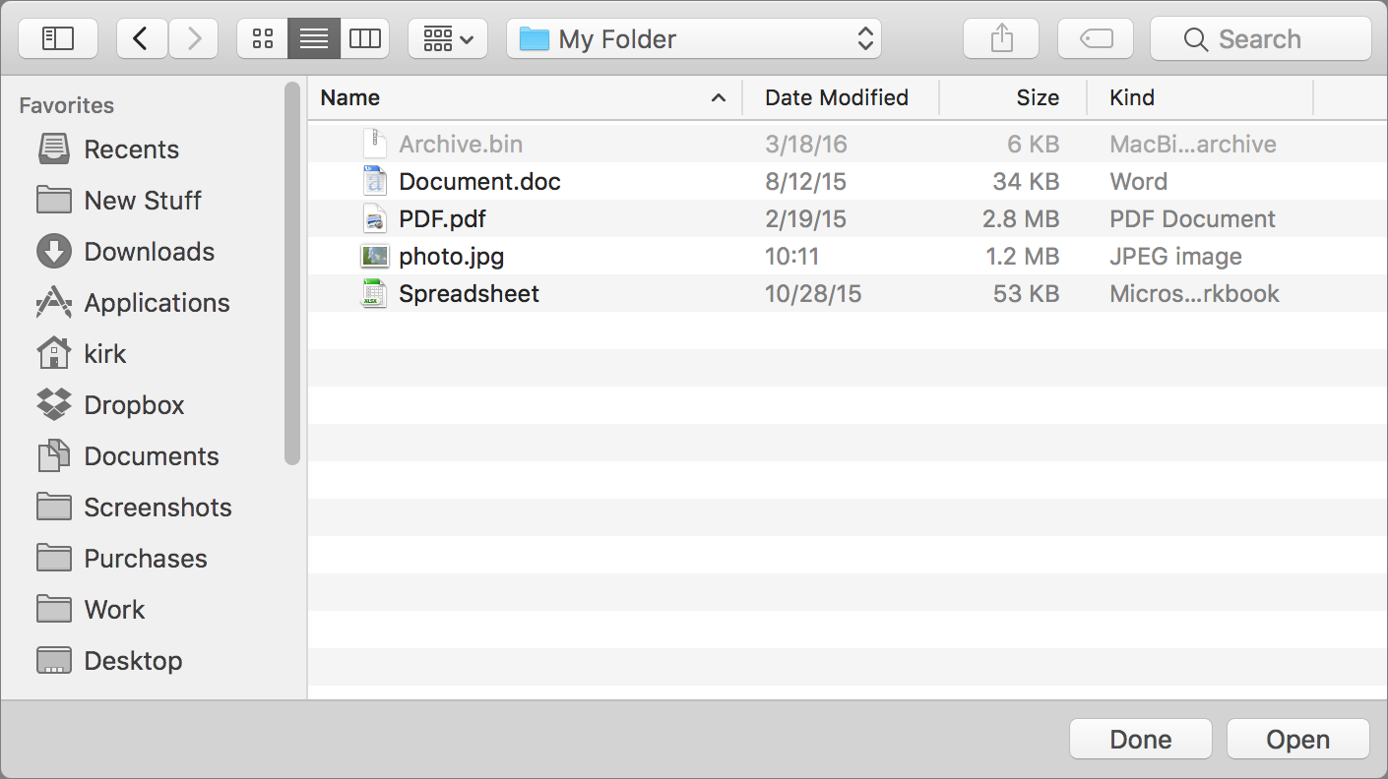Toggle the sidebar visibility icon

click(x=57, y=38)
